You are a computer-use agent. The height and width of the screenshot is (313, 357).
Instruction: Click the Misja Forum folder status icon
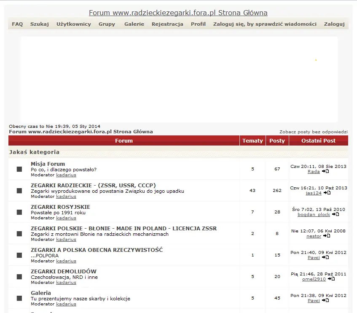(x=19, y=169)
